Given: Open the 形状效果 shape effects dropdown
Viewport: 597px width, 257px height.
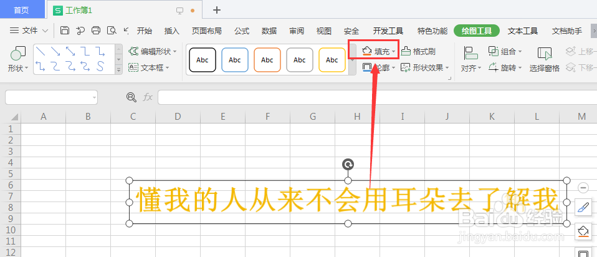Looking at the screenshot, I should (425, 68).
